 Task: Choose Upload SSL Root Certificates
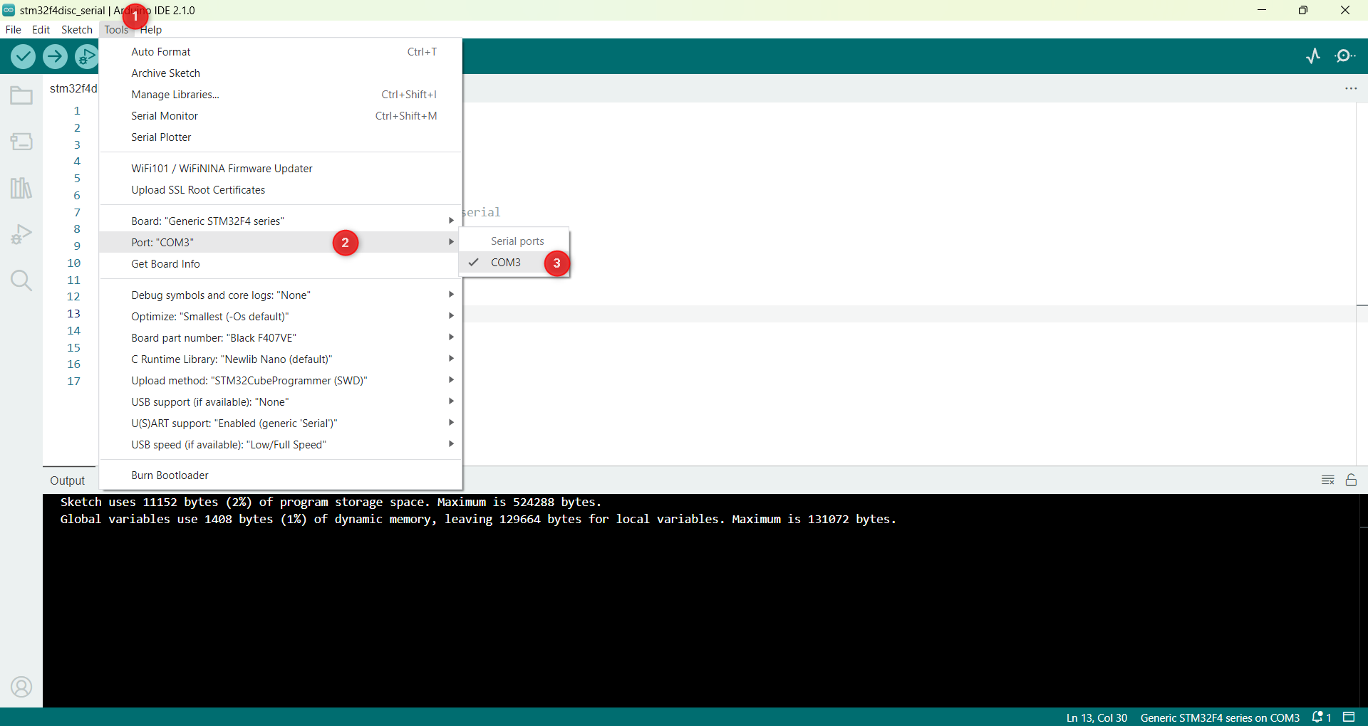[x=281, y=189]
